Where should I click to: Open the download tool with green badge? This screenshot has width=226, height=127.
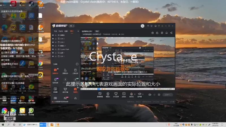[75, 80]
